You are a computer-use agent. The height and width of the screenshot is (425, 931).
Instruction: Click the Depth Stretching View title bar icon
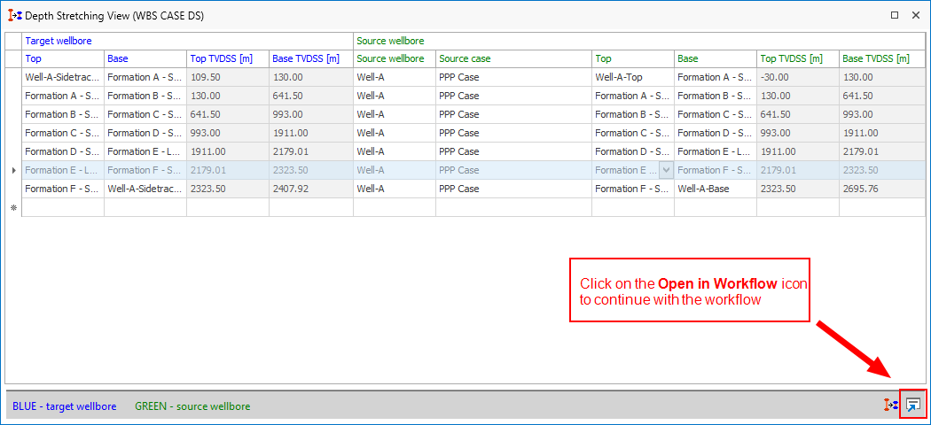pyautogui.click(x=14, y=15)
